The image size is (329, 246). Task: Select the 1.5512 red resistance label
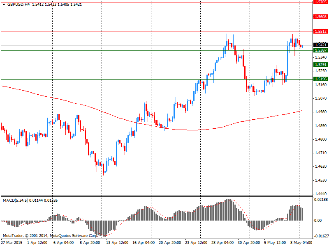tap(321, 32)
